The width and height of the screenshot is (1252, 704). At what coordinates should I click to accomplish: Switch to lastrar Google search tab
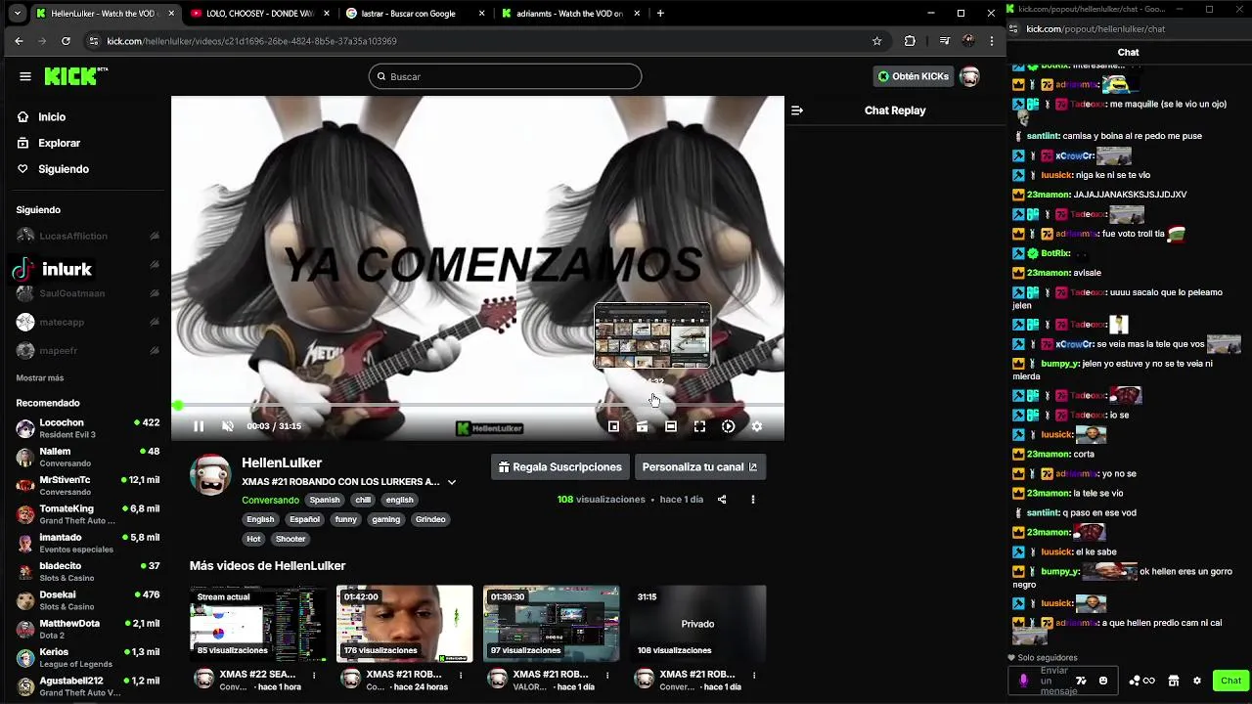(415, 14)
